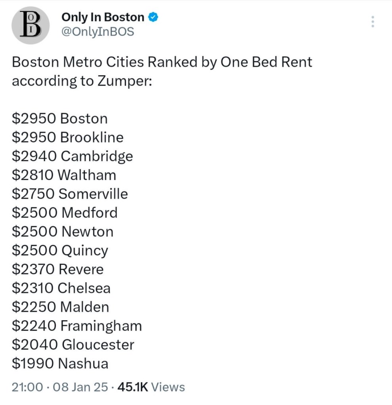Click the $2370 Revere entry
The image size is (392, 405).
tap(58, 269)
